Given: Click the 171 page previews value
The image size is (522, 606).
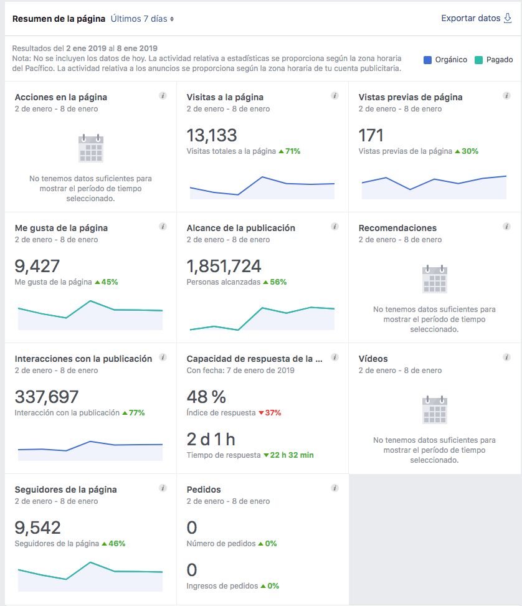Looking at the screenshot, I should [x=371, y=135].
